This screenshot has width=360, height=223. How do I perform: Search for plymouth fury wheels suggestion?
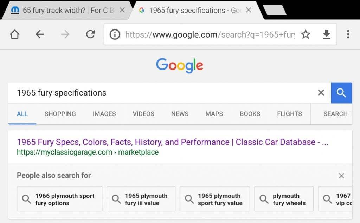(284, 199)
